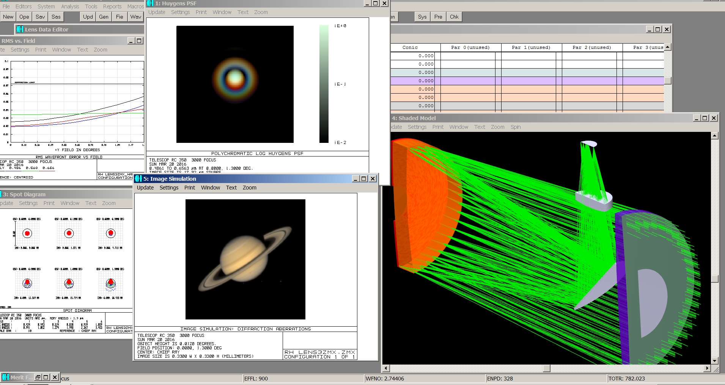Screen dimensions: 725x385
Task: Open Settings in Image Simulation window
Action: tap(169, 188)
